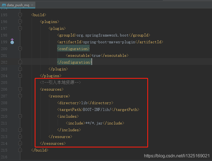
Task: Click line number 211 in the gutter
Action: (4, 123)
